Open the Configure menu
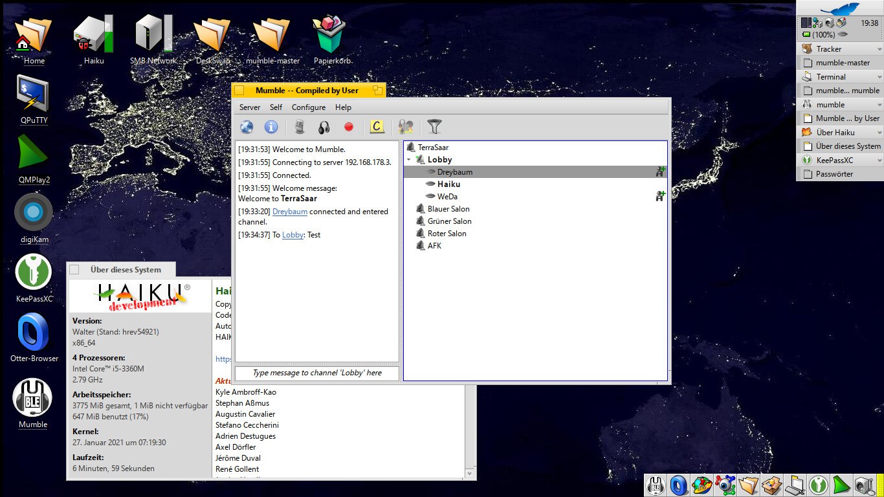 click(309, 107)
